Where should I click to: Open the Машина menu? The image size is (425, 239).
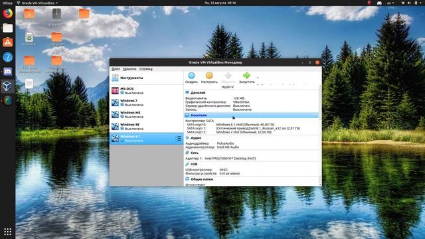129,69
